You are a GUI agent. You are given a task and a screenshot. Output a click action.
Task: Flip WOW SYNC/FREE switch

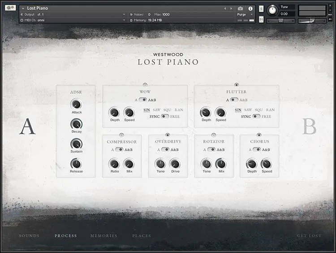coord(165,116)
